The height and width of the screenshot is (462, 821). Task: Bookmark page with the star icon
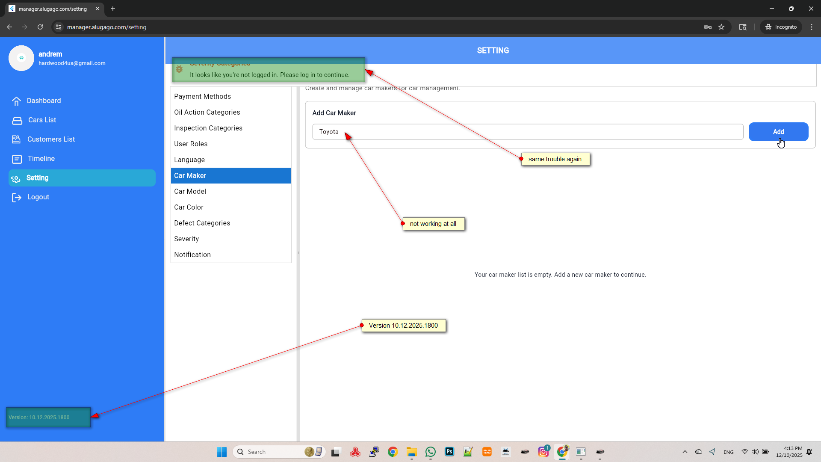tap(721, 27)
